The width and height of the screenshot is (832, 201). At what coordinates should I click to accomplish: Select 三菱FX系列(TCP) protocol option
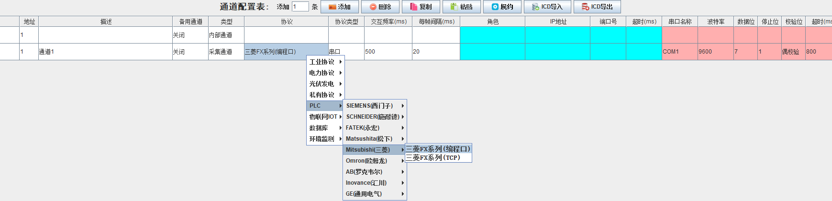[x=438, y=157]
